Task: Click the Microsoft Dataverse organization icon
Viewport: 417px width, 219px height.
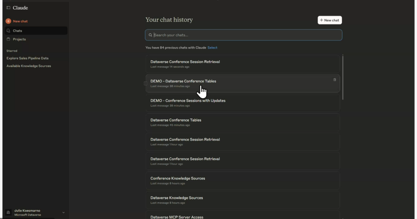Action: (x=8, y=212)
